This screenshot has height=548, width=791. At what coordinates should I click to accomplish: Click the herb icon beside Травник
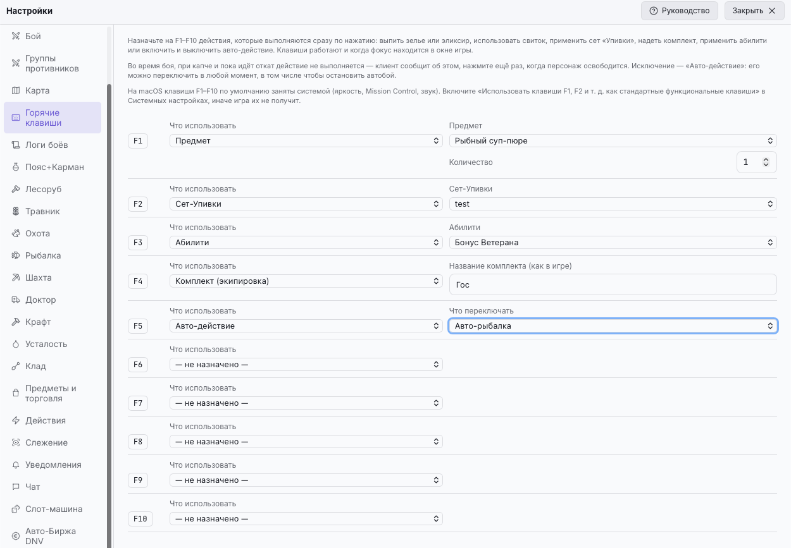16,211
